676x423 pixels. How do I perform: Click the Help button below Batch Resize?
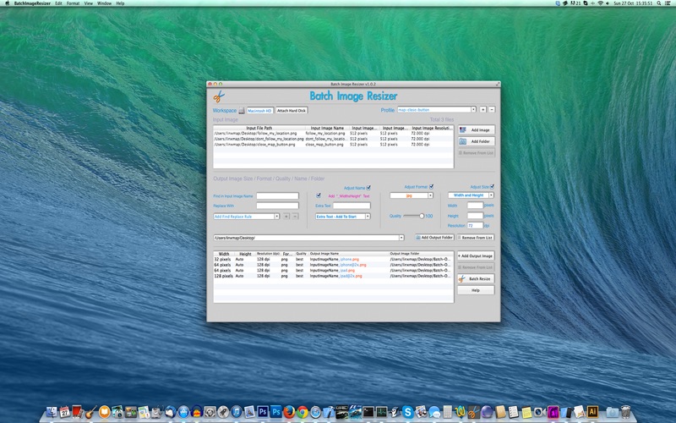[476, 290]
